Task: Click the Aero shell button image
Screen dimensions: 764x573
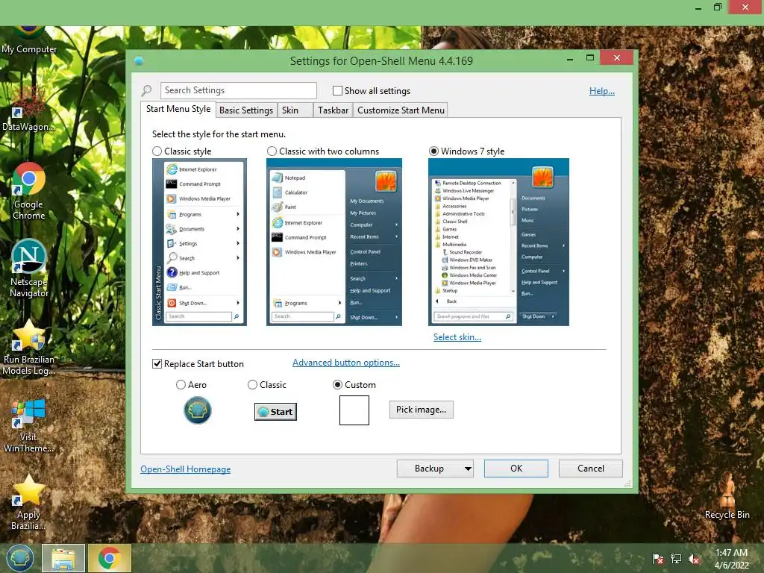Action: (x=197, y=410)
